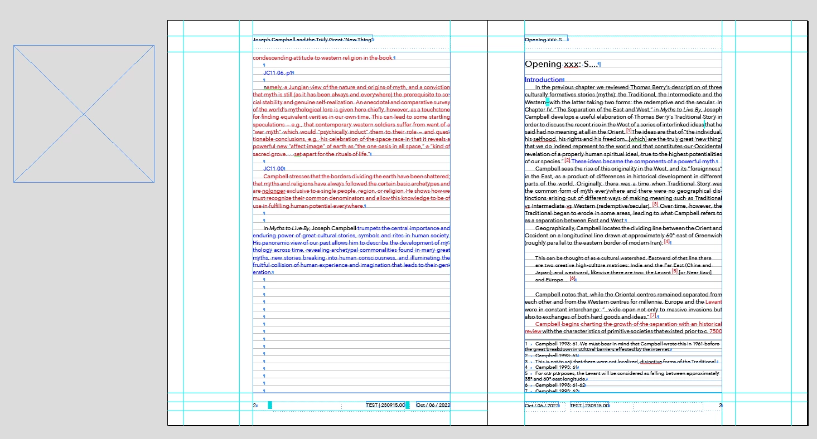Click the blue line 'His panoramic view of our past allows him'
Screen dimensions: 817x439
(351, 243)
